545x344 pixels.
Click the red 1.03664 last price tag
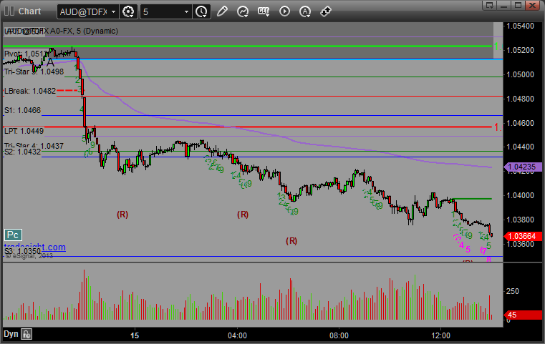523,237
